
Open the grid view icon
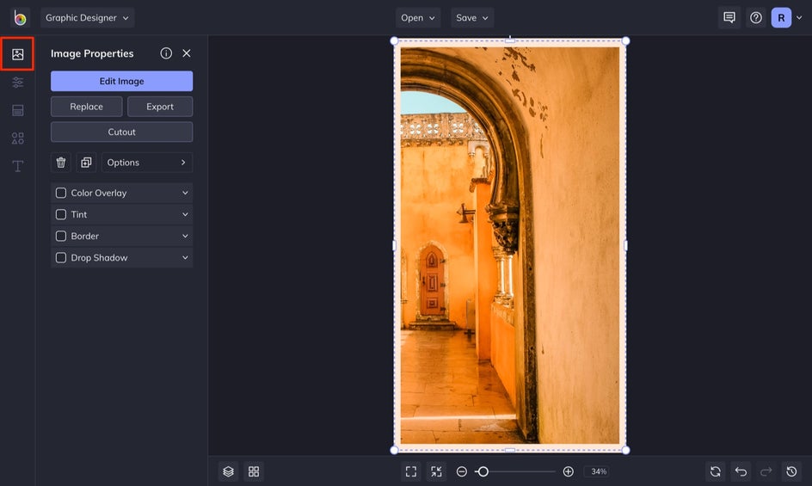point(254,471)
